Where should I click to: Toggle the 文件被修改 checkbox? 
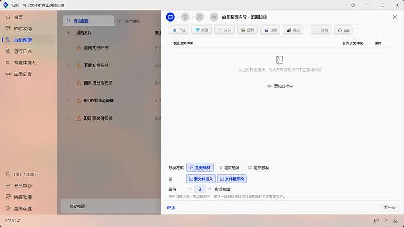click(x=232, y=179)
